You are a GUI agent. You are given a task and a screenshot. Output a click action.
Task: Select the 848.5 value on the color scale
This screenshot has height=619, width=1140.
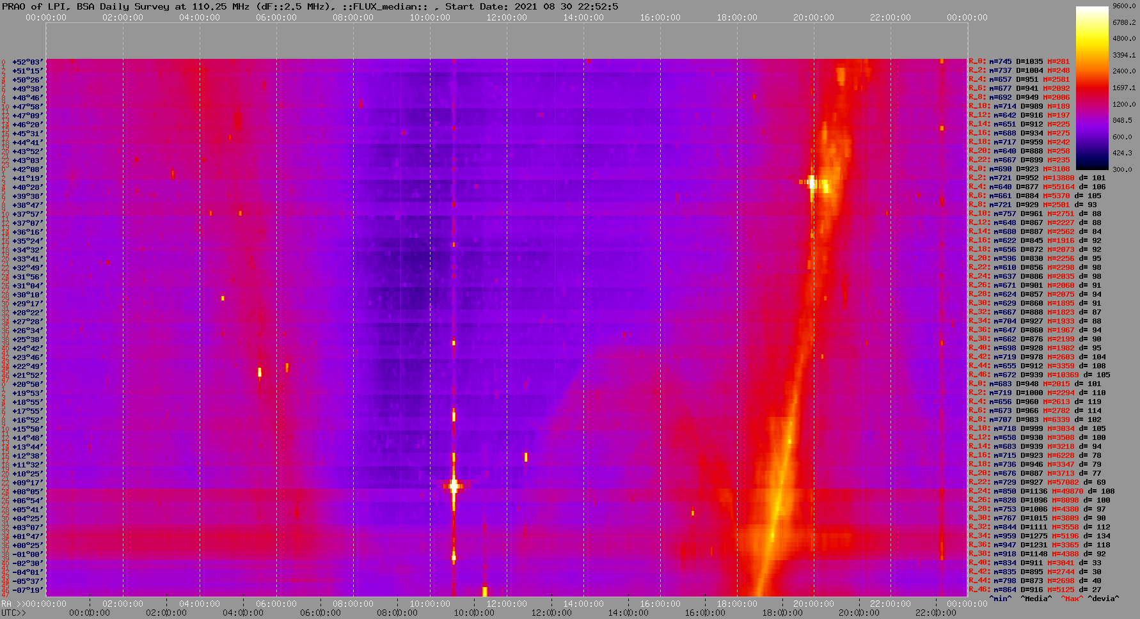click(x=1121, y=120)
